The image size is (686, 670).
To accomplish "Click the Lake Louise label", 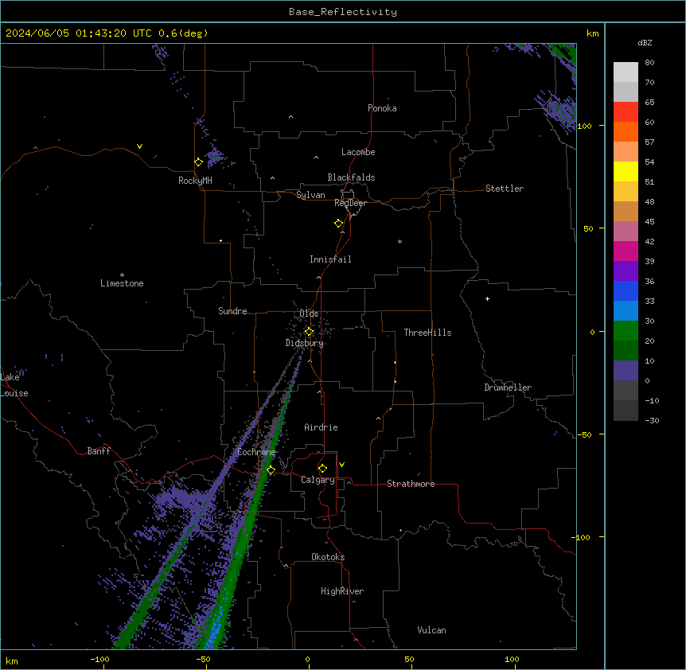I will [14, 385].
